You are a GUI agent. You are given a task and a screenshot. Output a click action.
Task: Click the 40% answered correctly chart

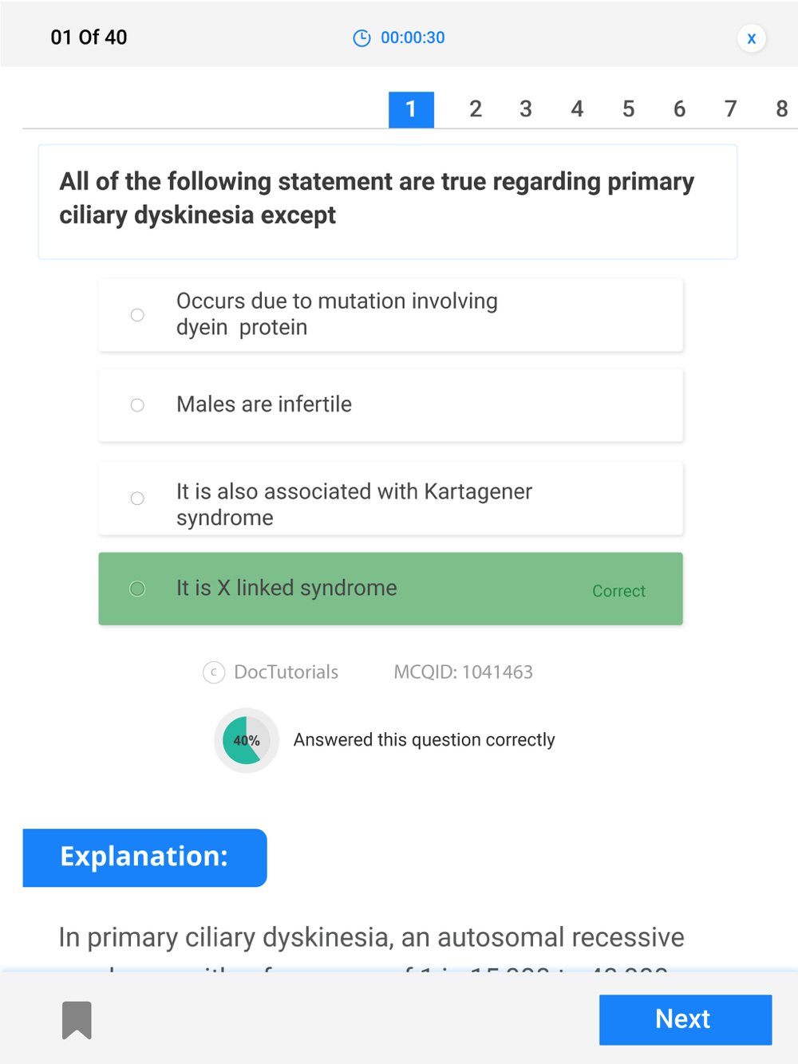[247, 740]
